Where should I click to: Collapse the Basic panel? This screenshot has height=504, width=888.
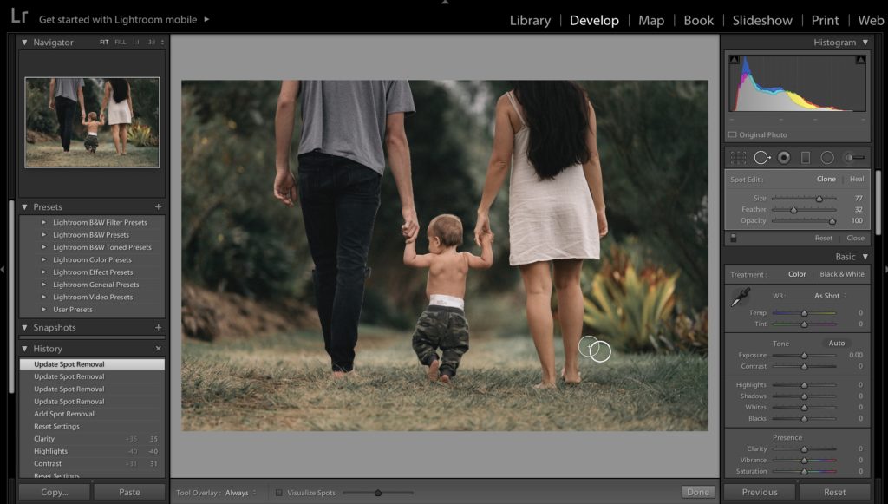point(865,257)
